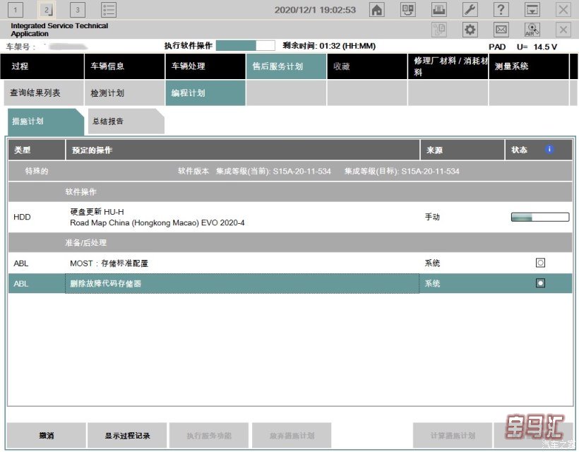Toggle status checkbox for MOST：存储标准配置
This screenshot has height=452, width=579.
tap(540, 263)
